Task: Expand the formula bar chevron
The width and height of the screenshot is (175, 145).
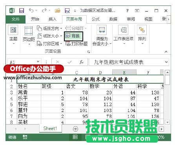Action: point(166,62)
